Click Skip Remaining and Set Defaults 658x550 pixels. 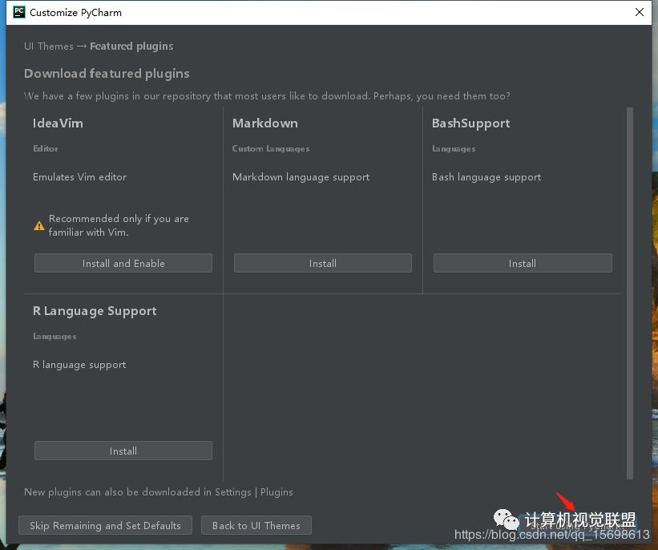[105, 525]
